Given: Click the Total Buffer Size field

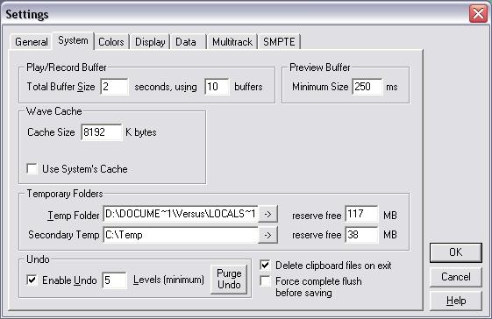Looking at the screenshot, I should point(114,87).
